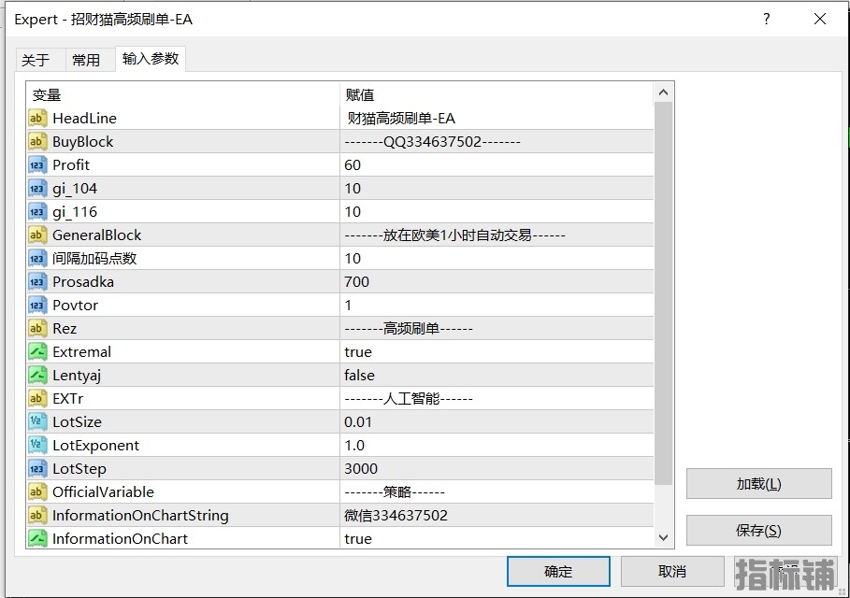Click the integer icon beside Prosadka
Viewport: 850px width, 598px height.
click(37, 281)
